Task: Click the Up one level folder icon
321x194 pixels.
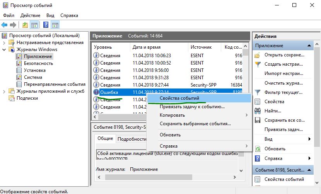Action: tap(25, 25)
